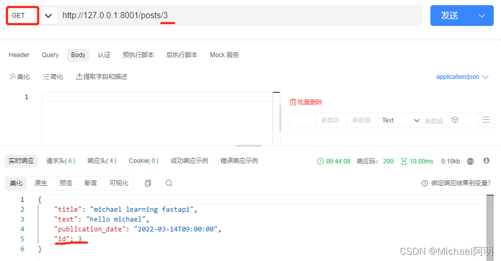Viewport: 501px width, 261px height.
Task: Click 简化 simplify body button
Action: 53,77
